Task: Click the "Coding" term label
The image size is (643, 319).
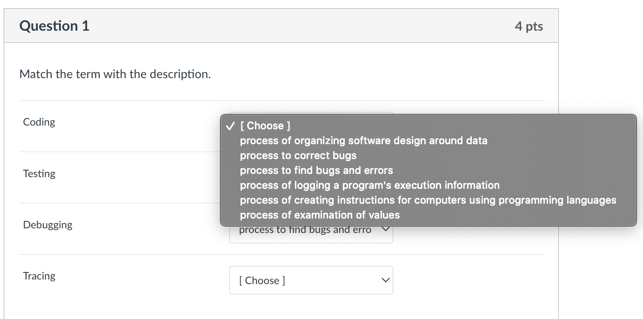Action: (x=39, y=122)
